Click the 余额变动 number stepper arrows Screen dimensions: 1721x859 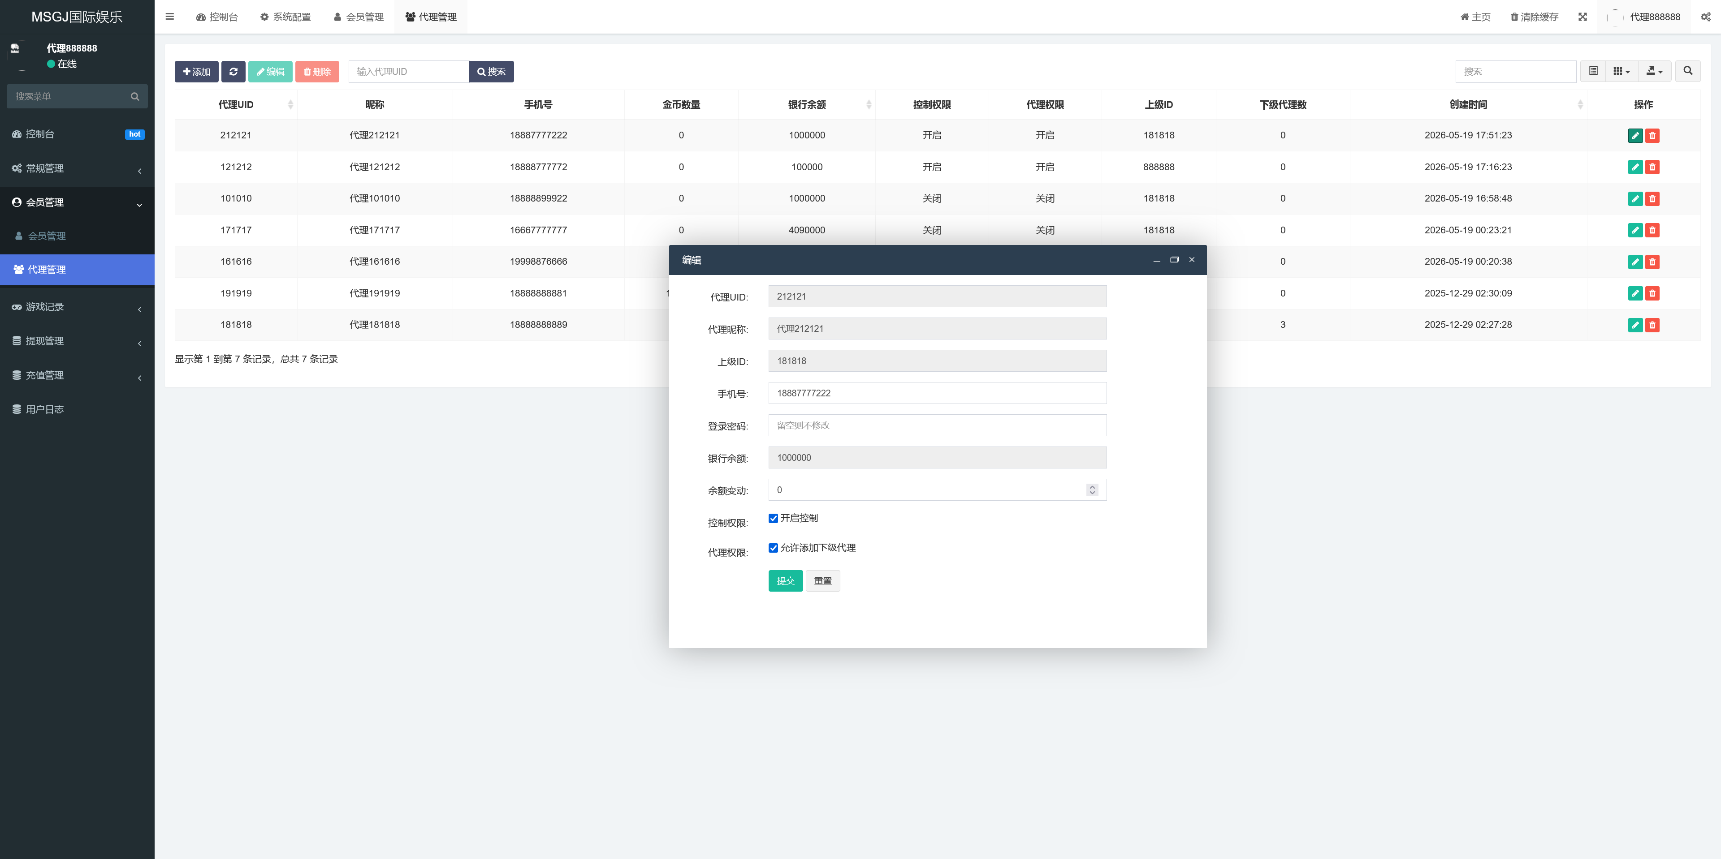[x=1092, y=490]
